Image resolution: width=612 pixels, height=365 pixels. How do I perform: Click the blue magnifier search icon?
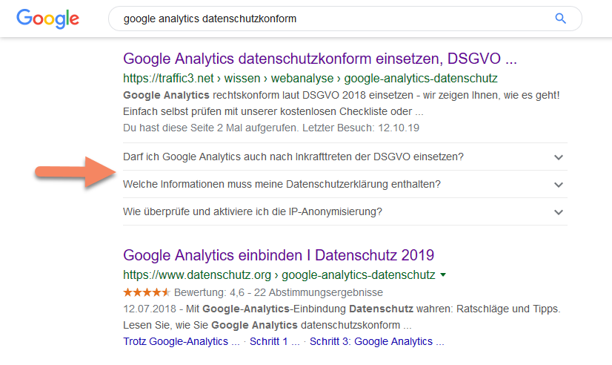560,19
